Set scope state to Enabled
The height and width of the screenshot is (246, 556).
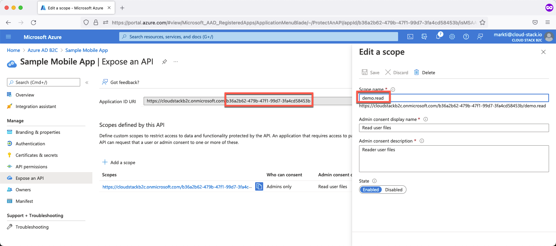coord(371,190)
